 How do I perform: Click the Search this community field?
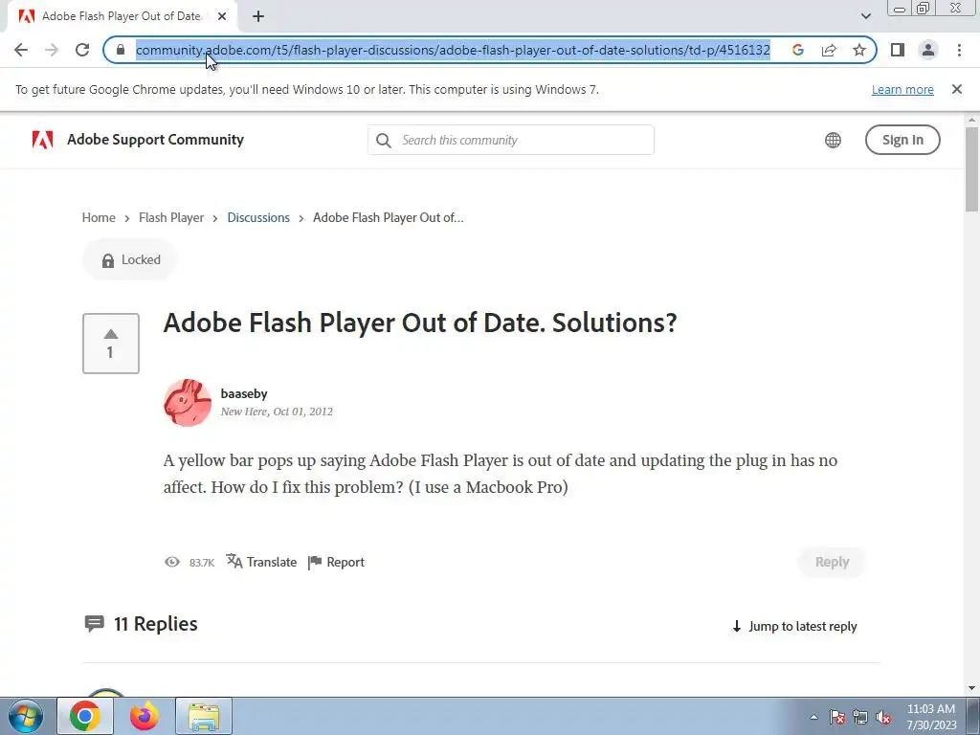(511, 140)
